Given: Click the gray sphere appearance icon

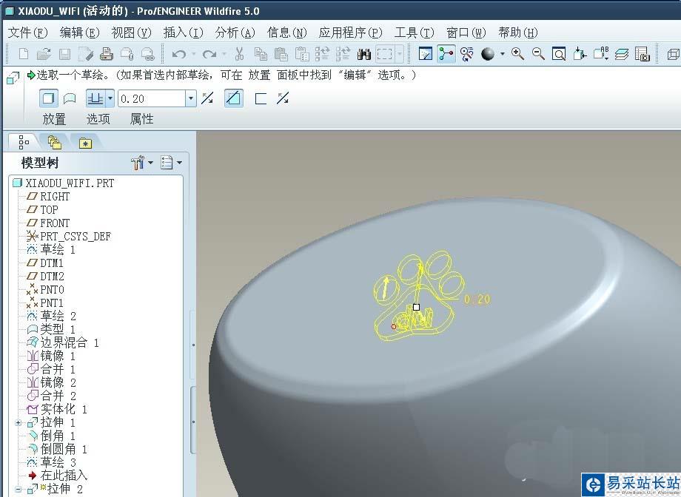Looking at the screenshot, I should pos(488,54).
